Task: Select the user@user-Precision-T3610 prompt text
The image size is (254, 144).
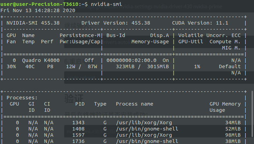Action: 40,4
